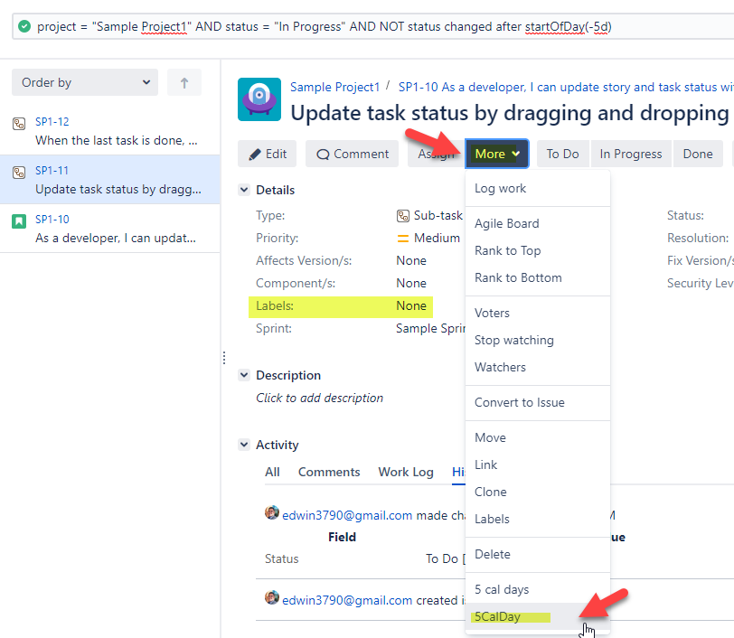734x638 pixels.
Task: Click into the JQL query field
Action: (374, 27)
